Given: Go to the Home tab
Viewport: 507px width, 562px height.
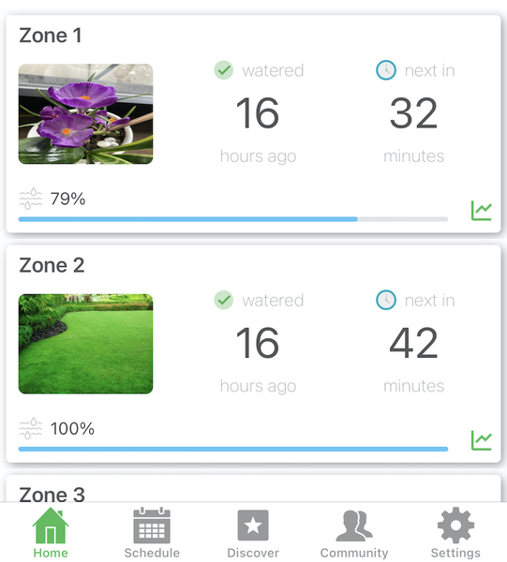Looking at the screenshot, I should 51,533.
